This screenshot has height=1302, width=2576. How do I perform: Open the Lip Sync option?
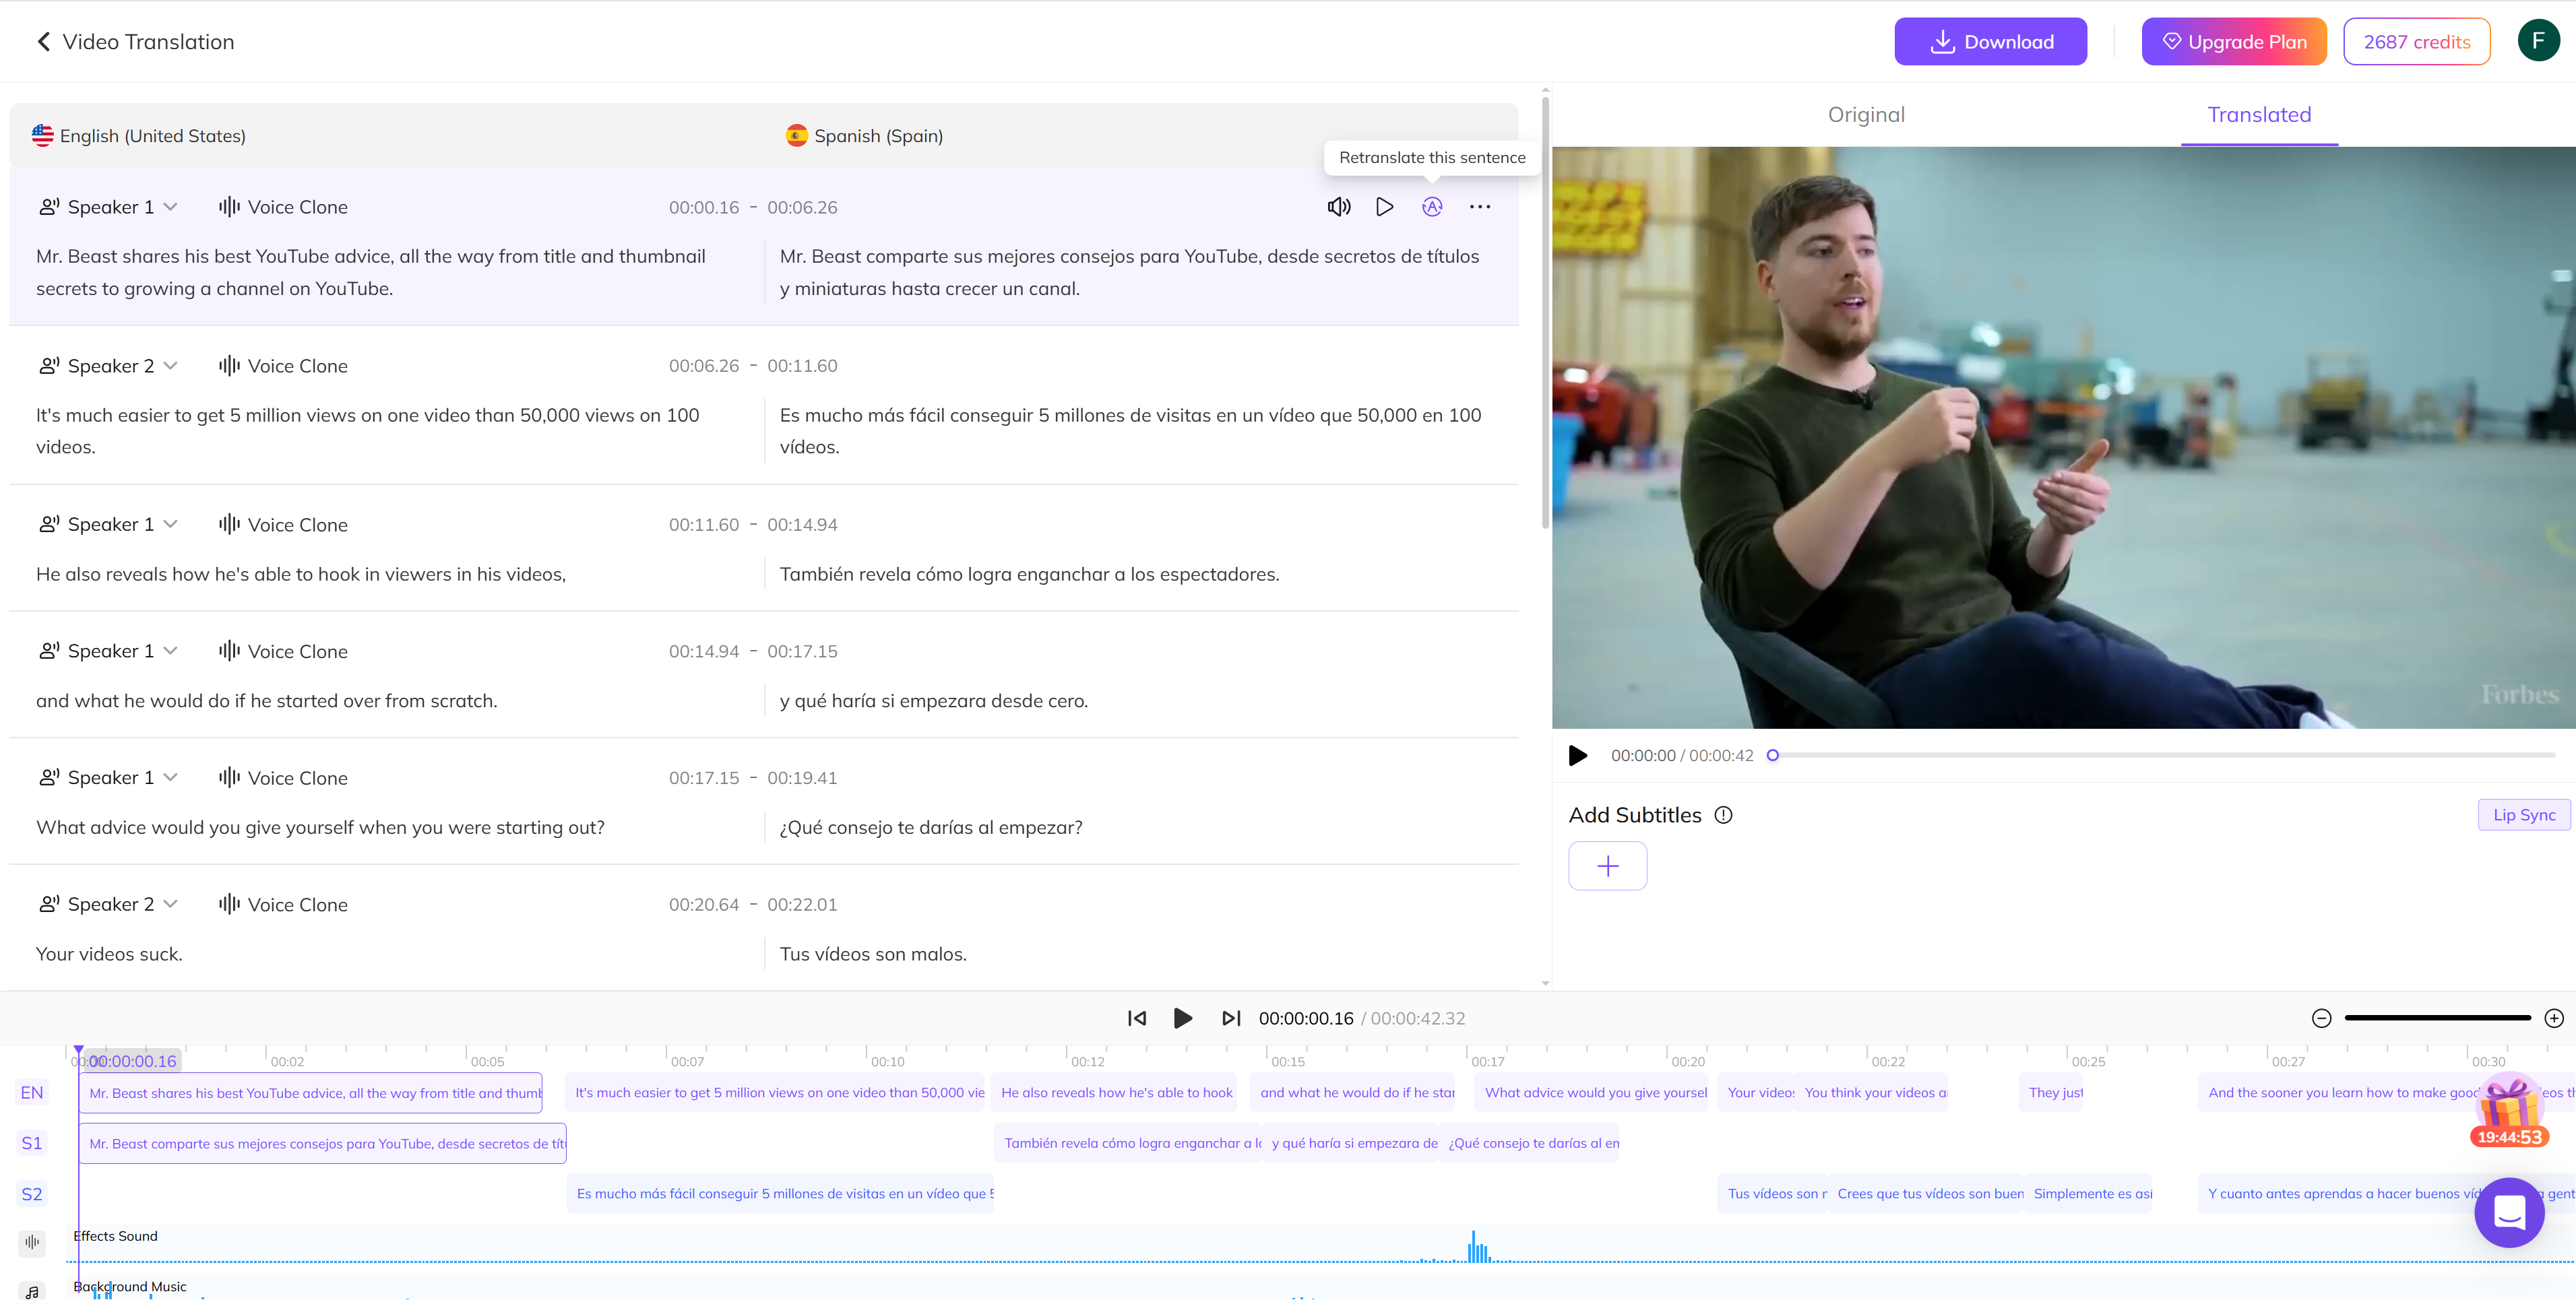coord(2523,815)
